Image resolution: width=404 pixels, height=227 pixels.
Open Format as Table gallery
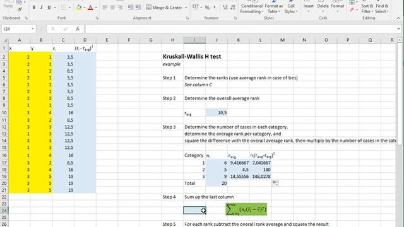[273, 8]
